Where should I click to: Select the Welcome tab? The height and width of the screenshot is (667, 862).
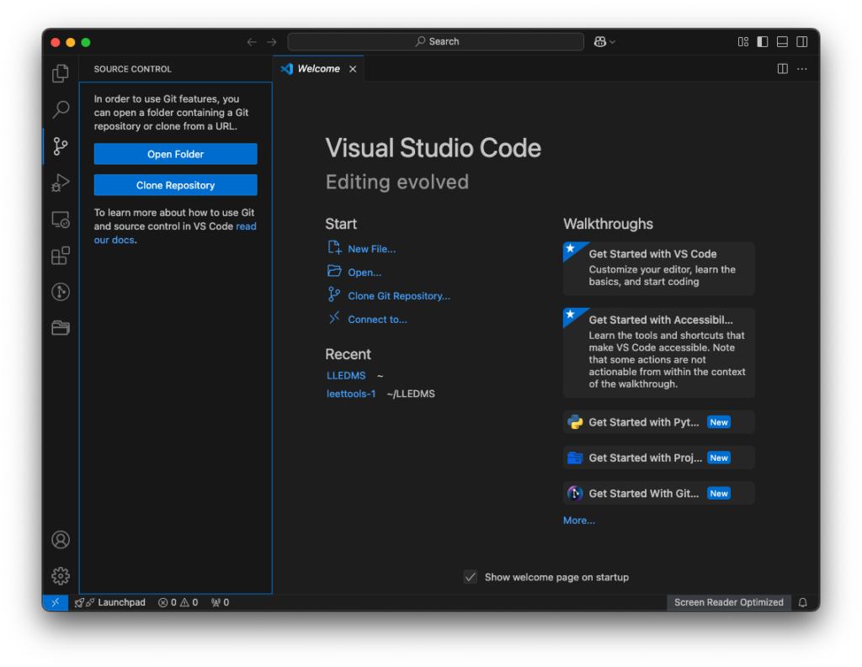pyautogui.click(x=319, y=69)
